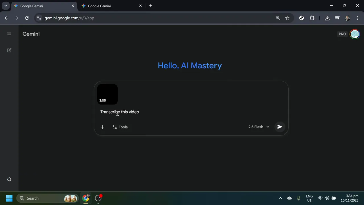Open a new browser tab
The height and width of the screenshot is (205, 364).
151,6
